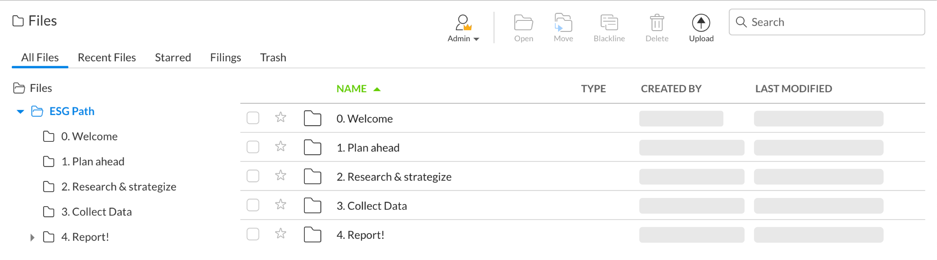Image resolution: width=937 pixels, height=260 pixels.
Task: Select 0. Welcome in the folder tree
Action: click(89, 137)
